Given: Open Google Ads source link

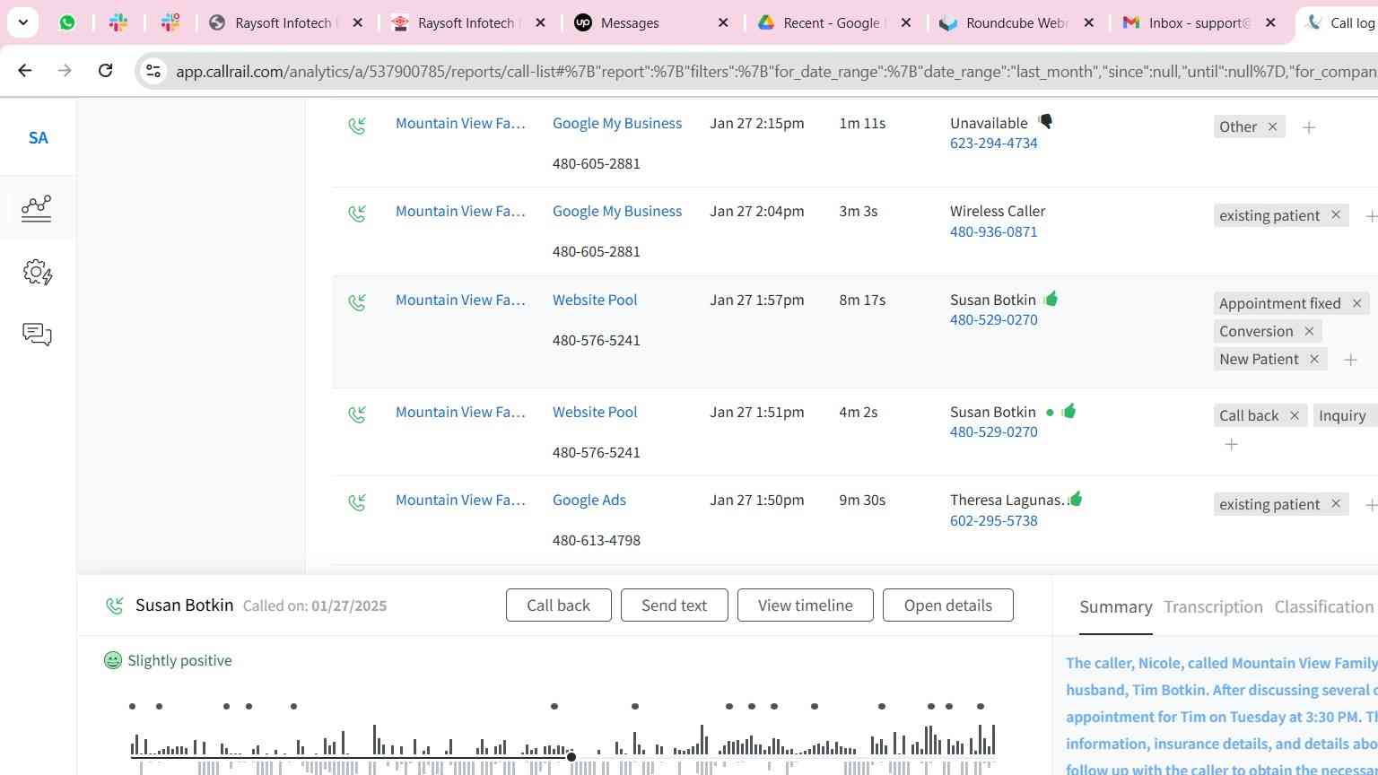Looking at the screenshot, I should point(589,501).
